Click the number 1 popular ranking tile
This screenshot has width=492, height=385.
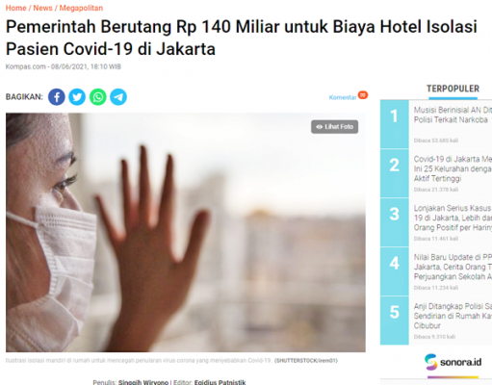pyautogui.click(x=395, y=124)
